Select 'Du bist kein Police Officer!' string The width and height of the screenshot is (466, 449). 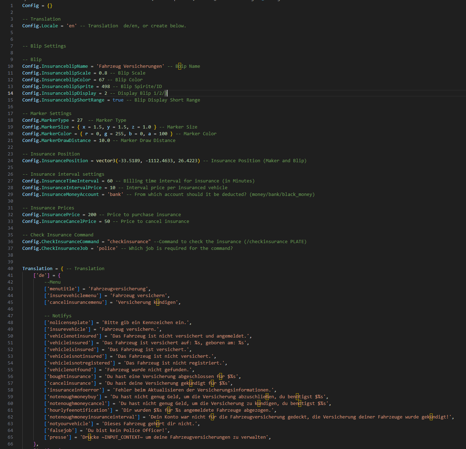[x=126, y=431]
